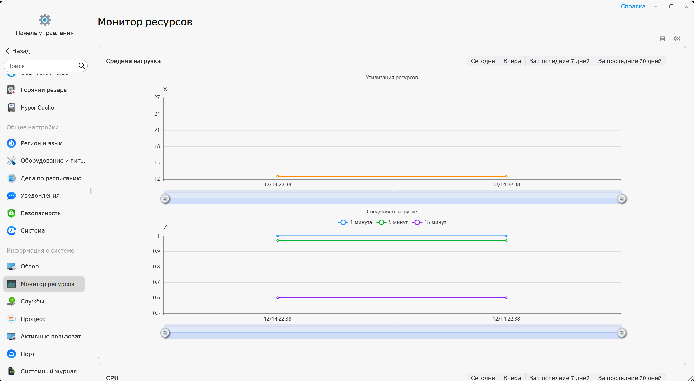Open Region and language settings

coord(41,143)
